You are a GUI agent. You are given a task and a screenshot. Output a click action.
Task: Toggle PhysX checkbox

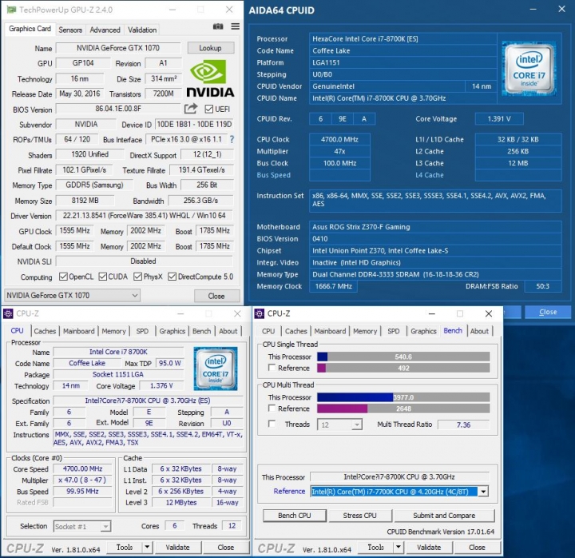tap(138, 277)
